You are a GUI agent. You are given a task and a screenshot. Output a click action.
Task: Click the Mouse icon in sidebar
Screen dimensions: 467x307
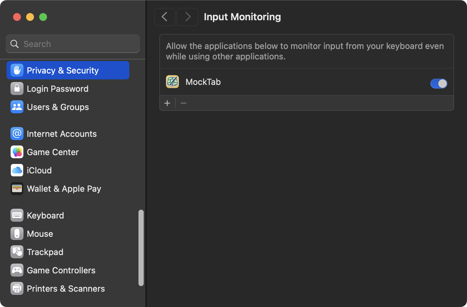[x=17, y=234]
